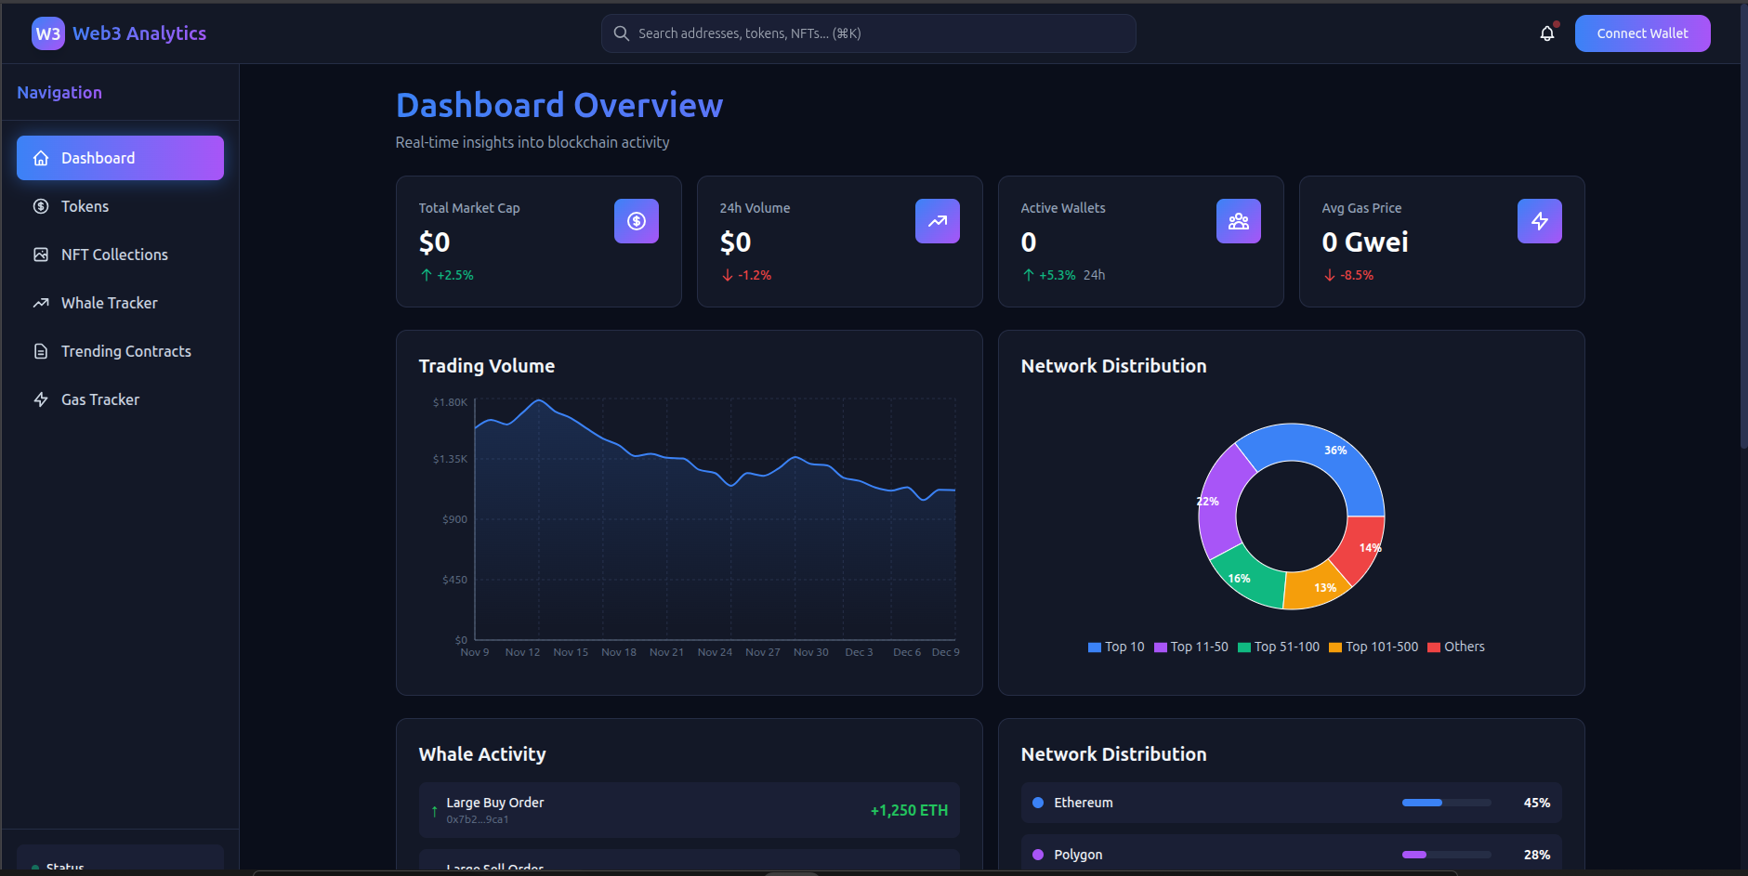Click the dollar icon on Total Market Cap card
Viewport: 1748px width, 876px height.
pyautogui.click(x=637, y=221)
